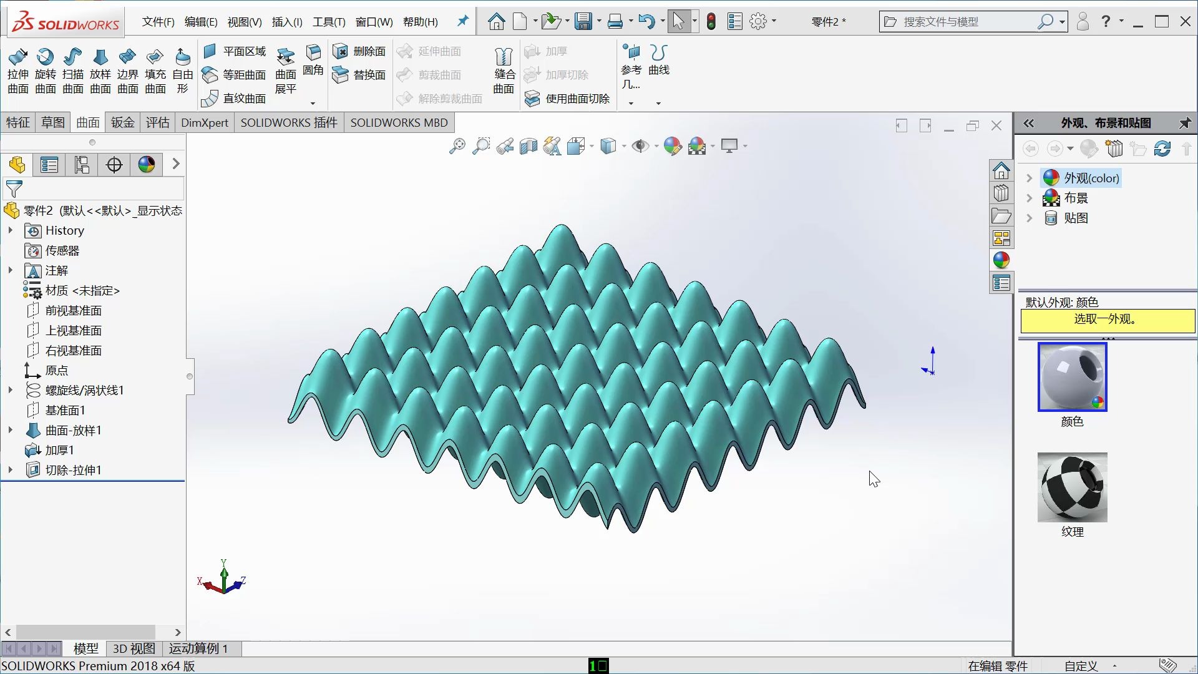Expand the 外观(color) appearance folder

point(1030,178)
